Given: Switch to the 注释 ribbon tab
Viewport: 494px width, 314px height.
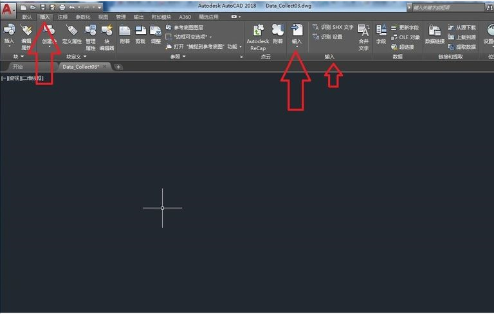Looking at the screenshot, I should (62, 17).
